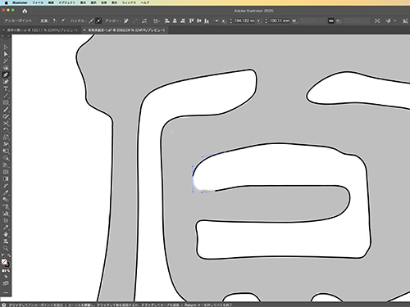Select the Zoom magnifier tool
410x307 pixels.
coord(6,248)
